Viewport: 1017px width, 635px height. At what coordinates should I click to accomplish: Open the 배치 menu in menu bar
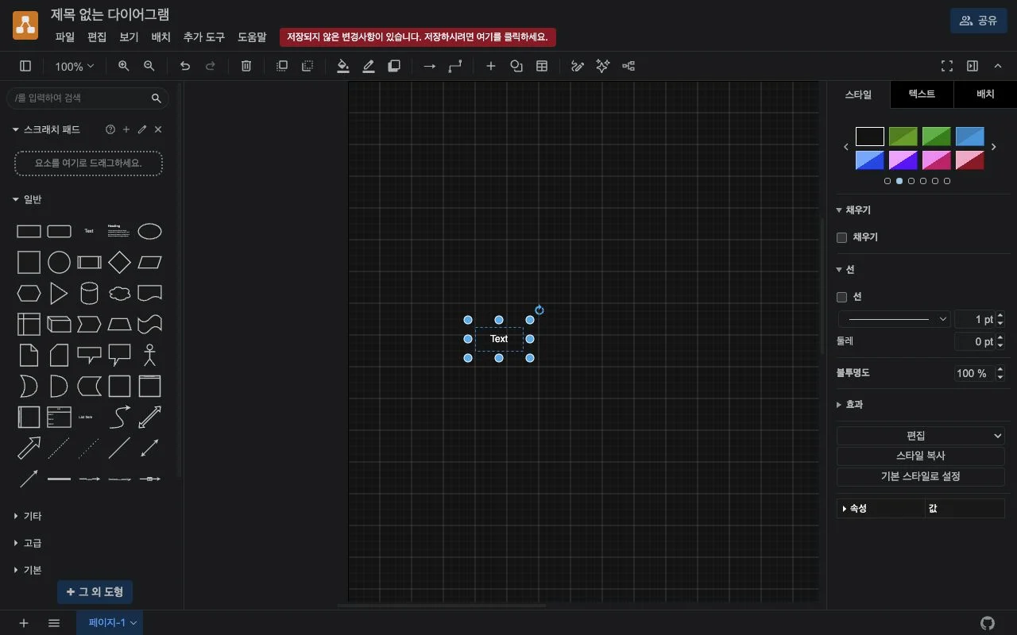click(160, 37)
